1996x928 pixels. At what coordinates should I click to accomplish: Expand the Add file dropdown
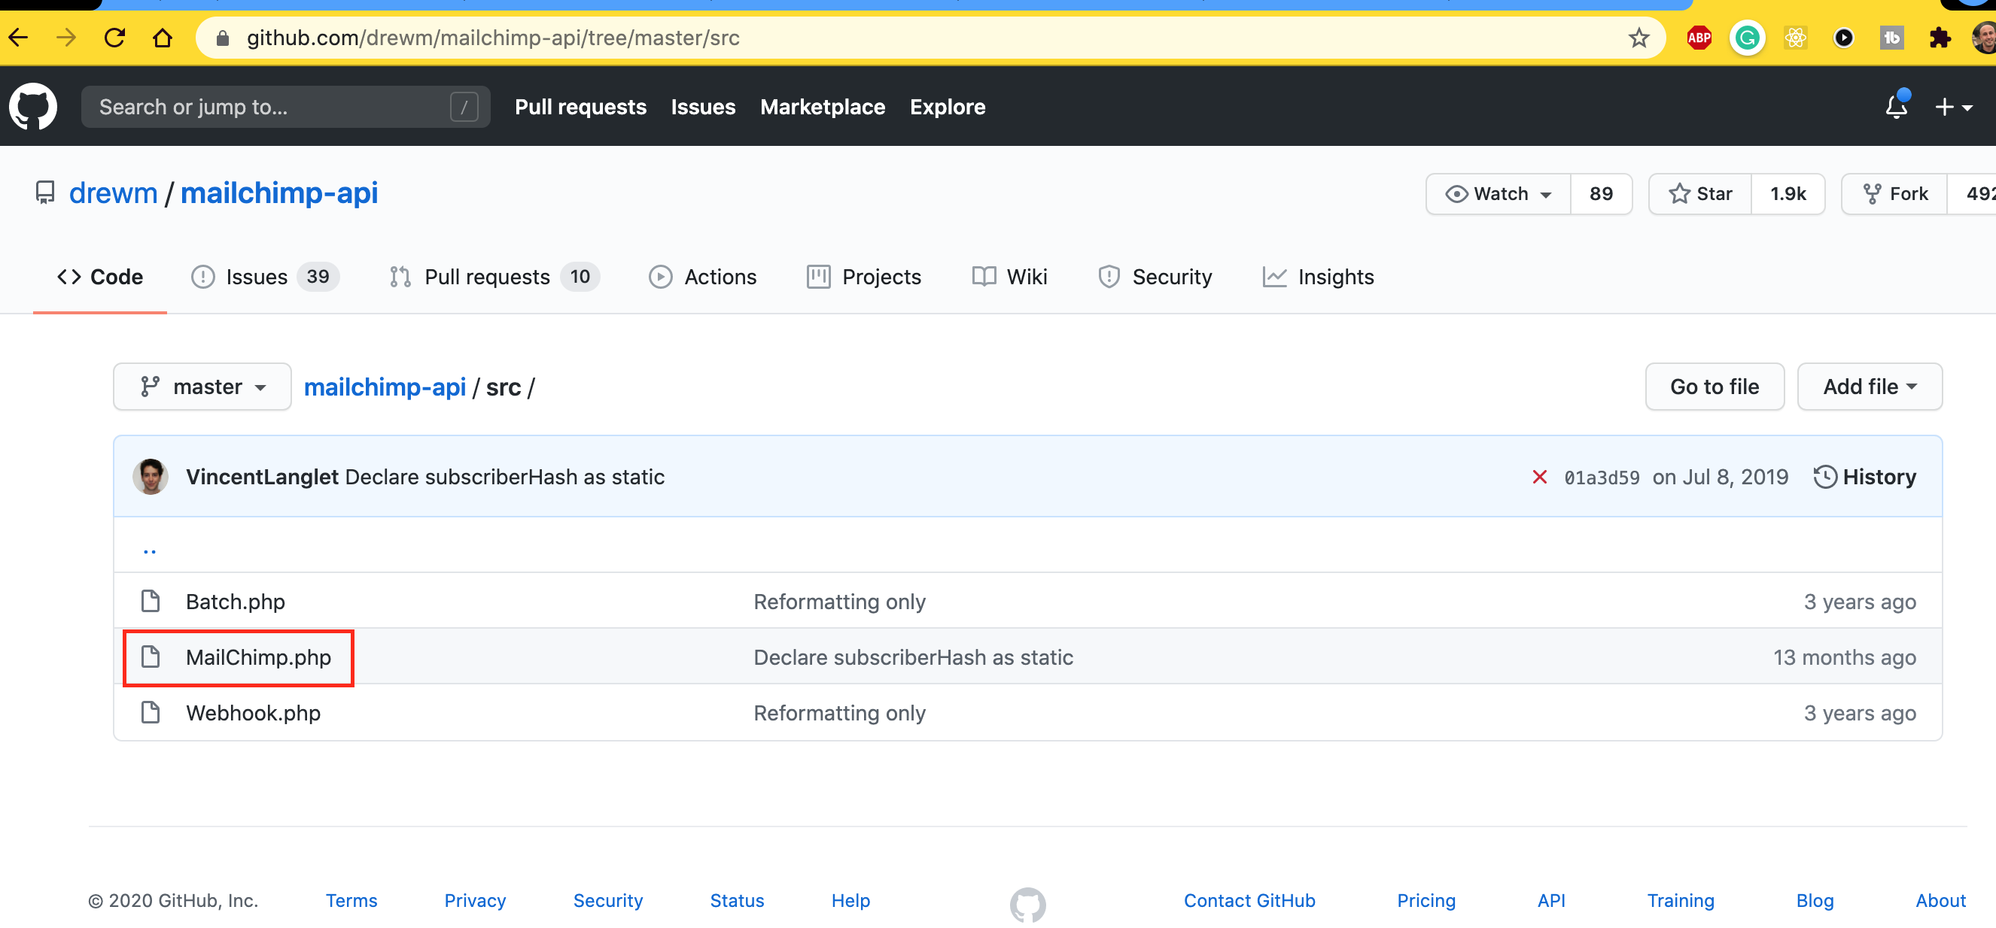click(x=1868, y=387)
